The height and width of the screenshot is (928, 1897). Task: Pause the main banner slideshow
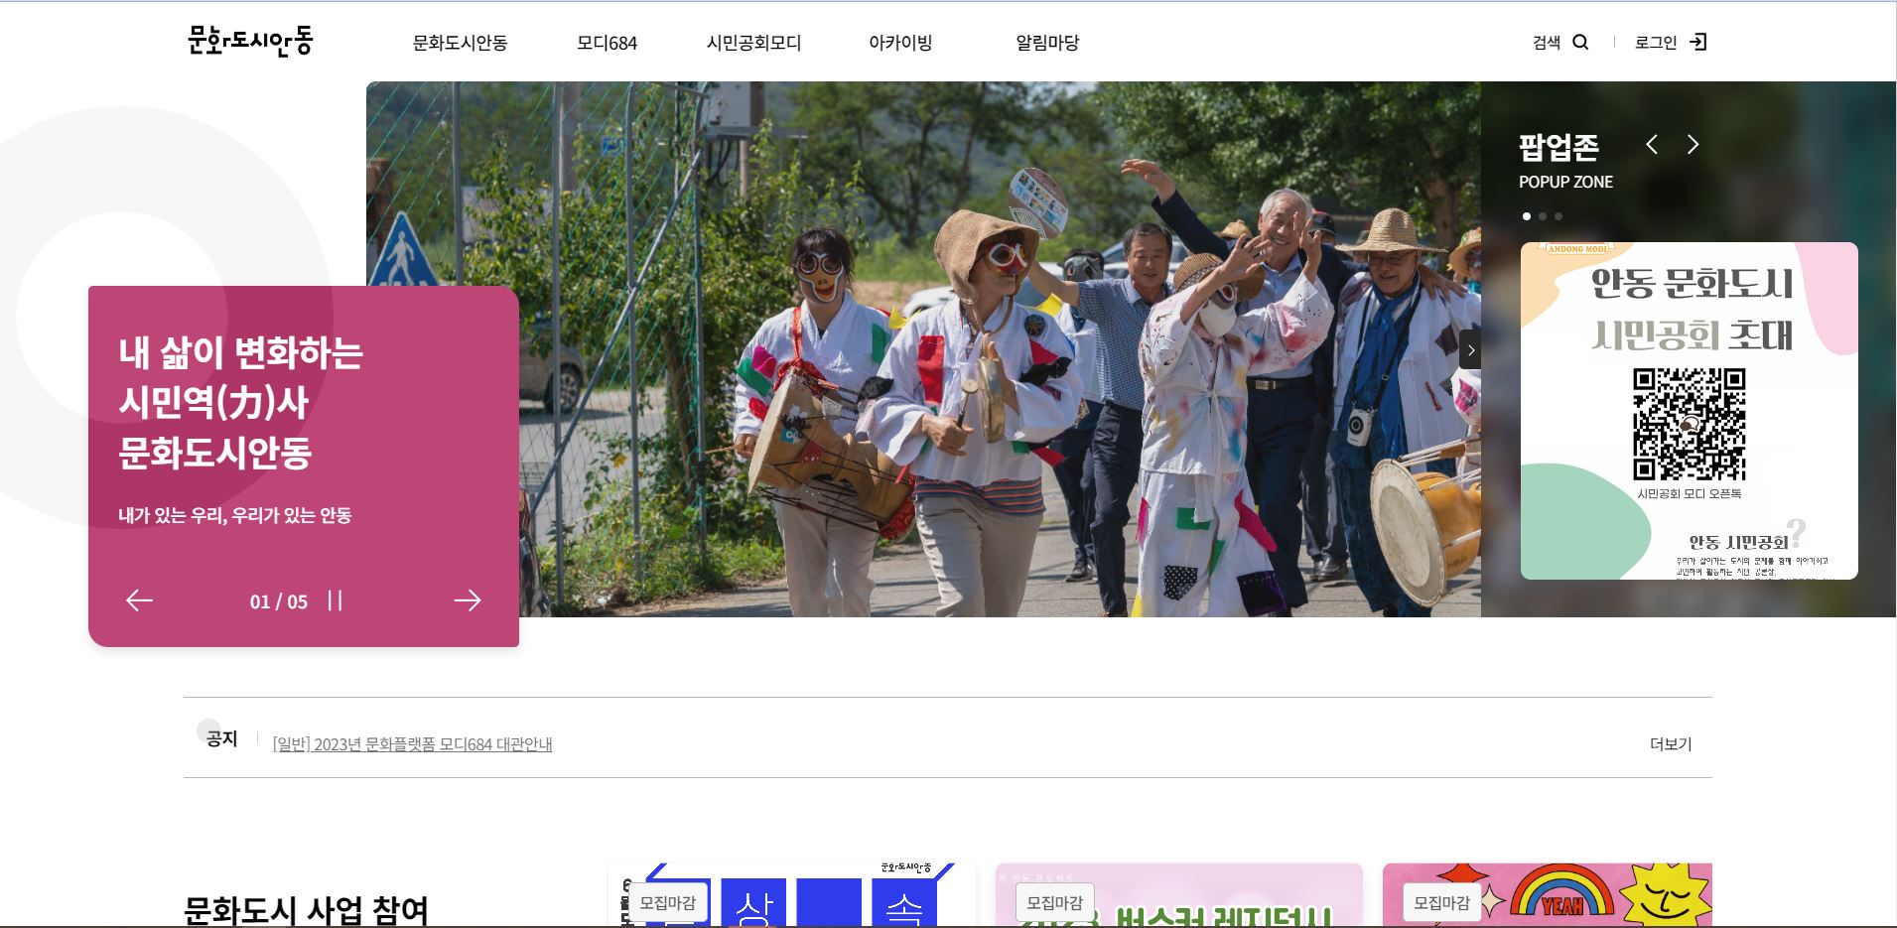[x=335, y=600]
